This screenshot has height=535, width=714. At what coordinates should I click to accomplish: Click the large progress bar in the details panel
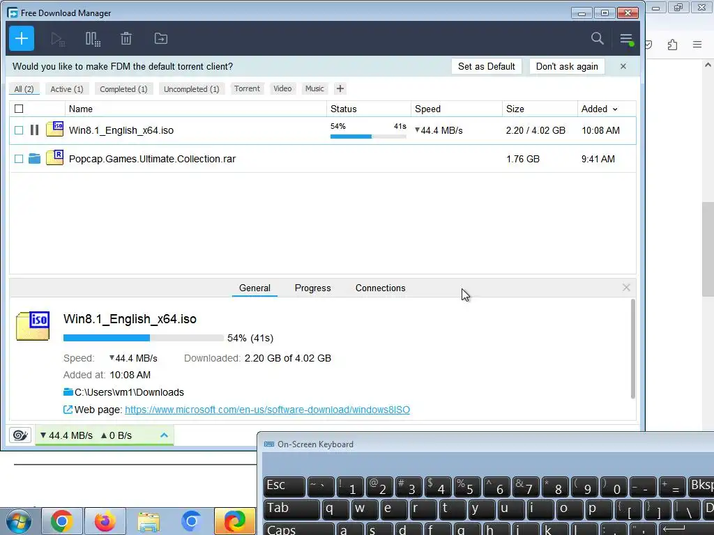pos(144,338)
